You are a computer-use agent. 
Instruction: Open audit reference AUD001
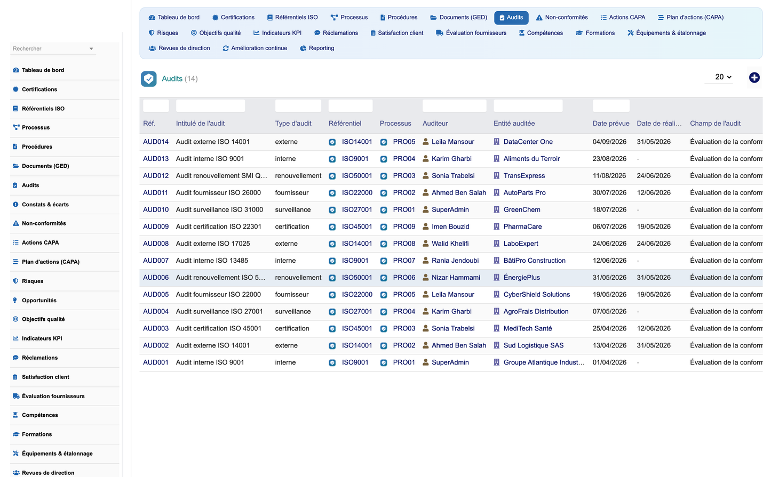coord(156,362)
